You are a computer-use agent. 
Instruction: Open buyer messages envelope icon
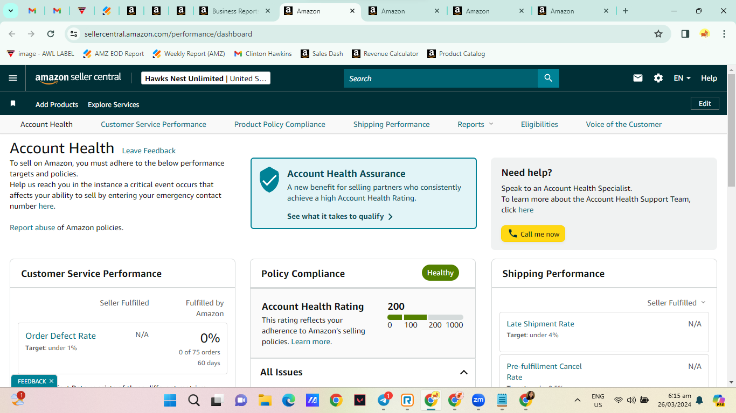[x=638, y=78]
